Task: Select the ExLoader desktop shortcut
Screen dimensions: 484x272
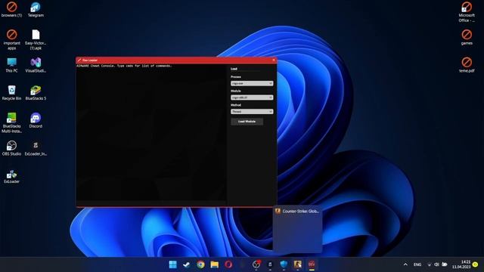Action: [12, 176]
